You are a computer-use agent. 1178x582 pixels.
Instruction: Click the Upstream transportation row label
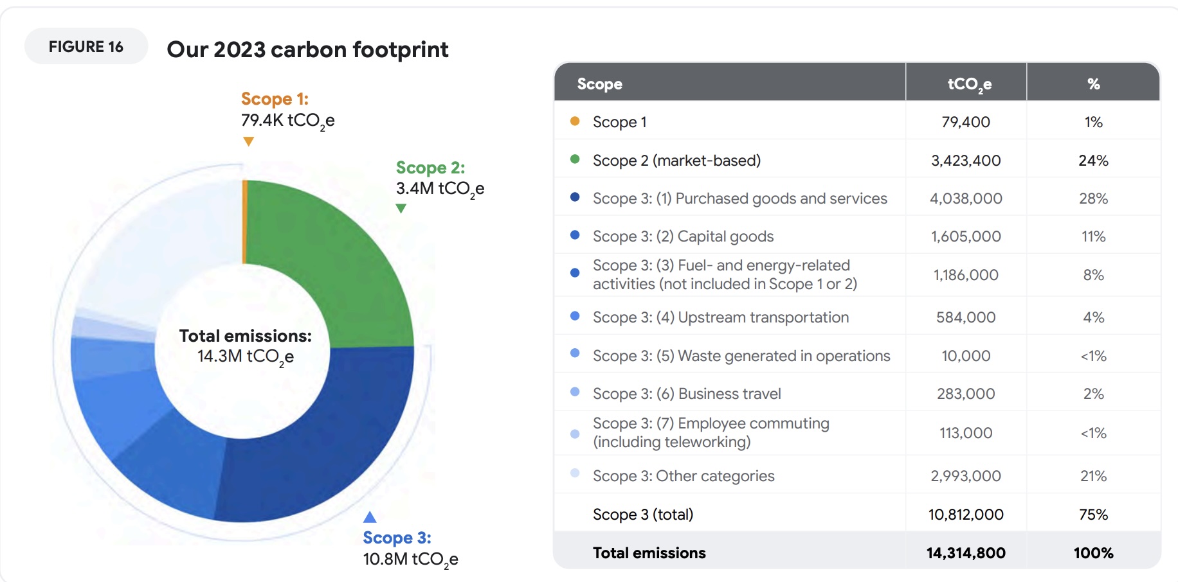click(x=720, y=317)
